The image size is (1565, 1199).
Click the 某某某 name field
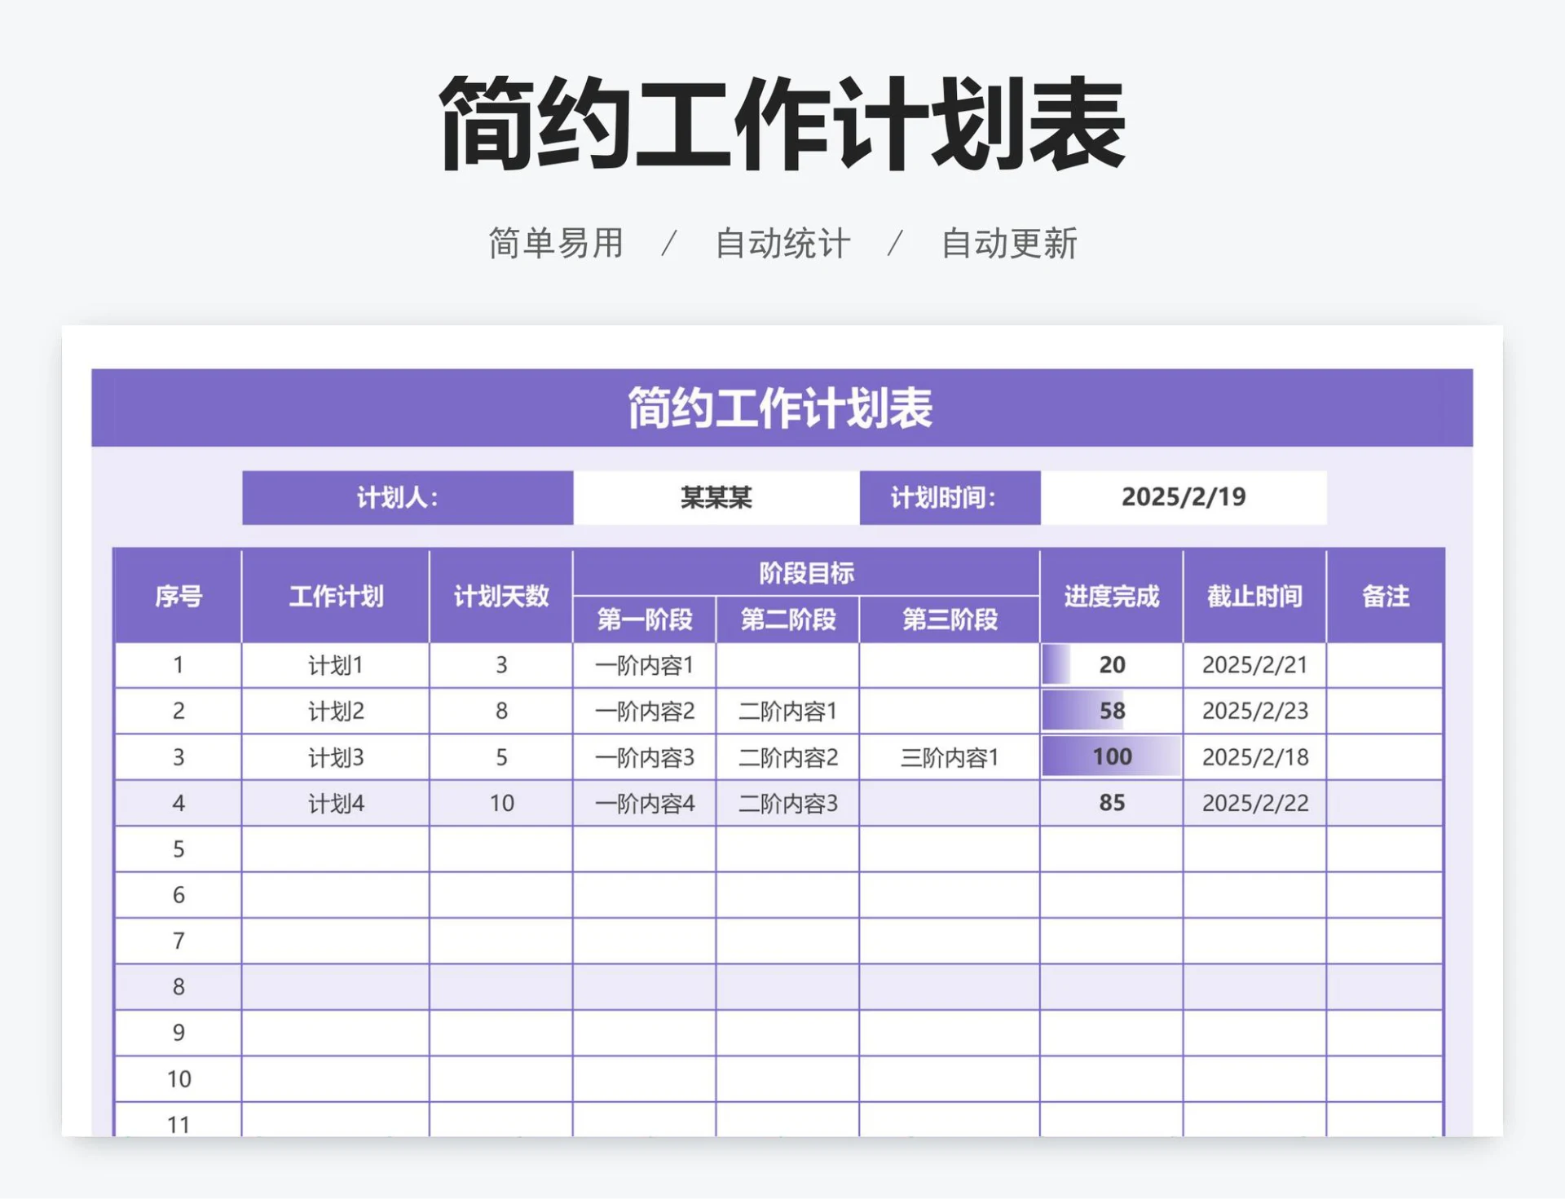[717, 496]
